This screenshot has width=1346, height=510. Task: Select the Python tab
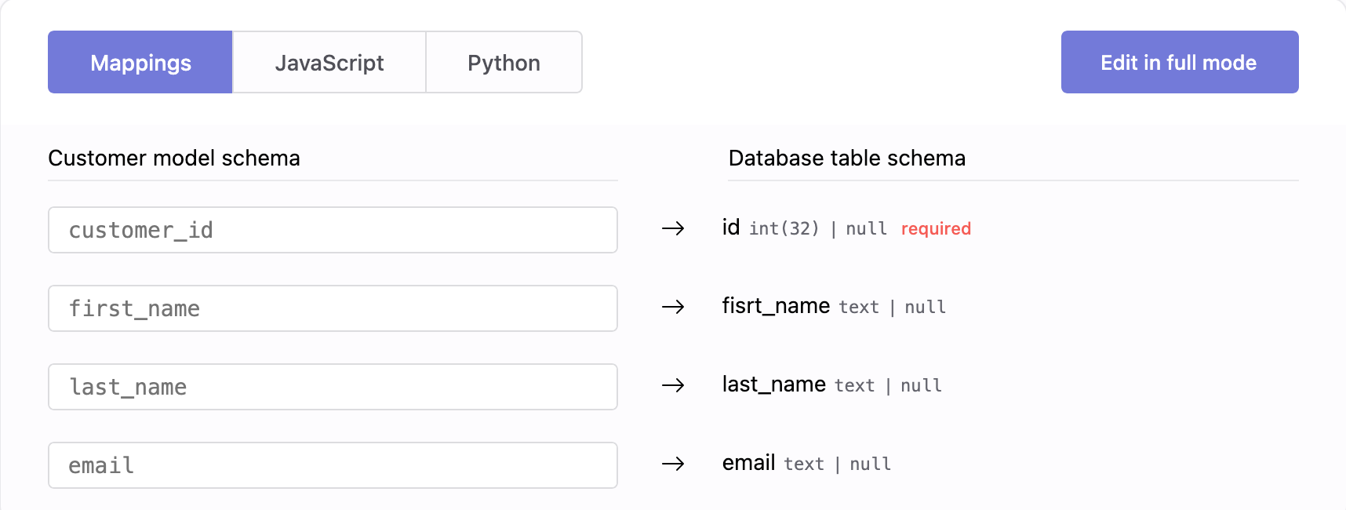click(504, 63)
